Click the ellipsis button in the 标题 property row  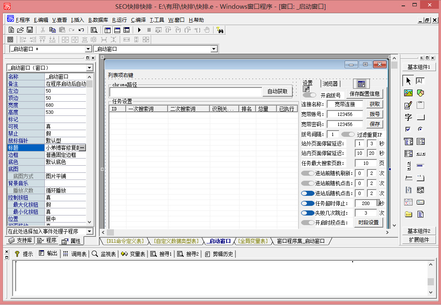click(82, 147)
